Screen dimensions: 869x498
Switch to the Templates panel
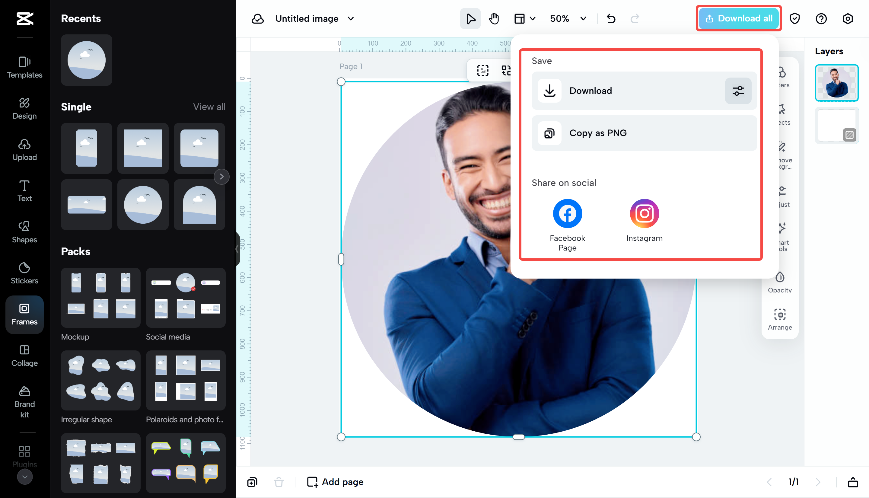click(24, 67)
